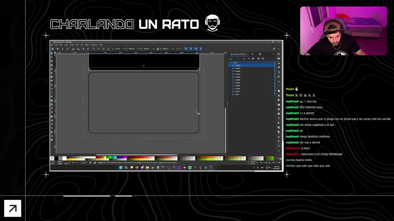
Task: Click Cut scissors icon in command bar
Action: pos(279,95)
